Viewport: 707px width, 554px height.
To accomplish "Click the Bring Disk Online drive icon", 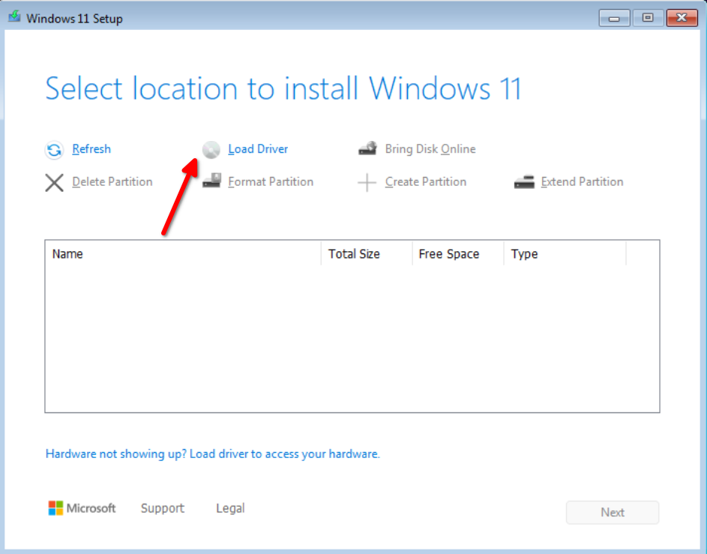I will pyautogui.click(x=367, y=148).
